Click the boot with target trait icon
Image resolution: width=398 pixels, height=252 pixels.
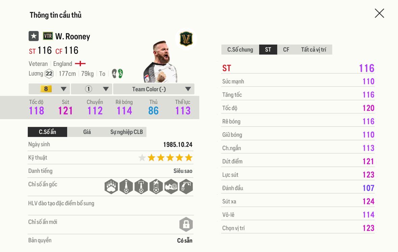(x=171, y=186)
